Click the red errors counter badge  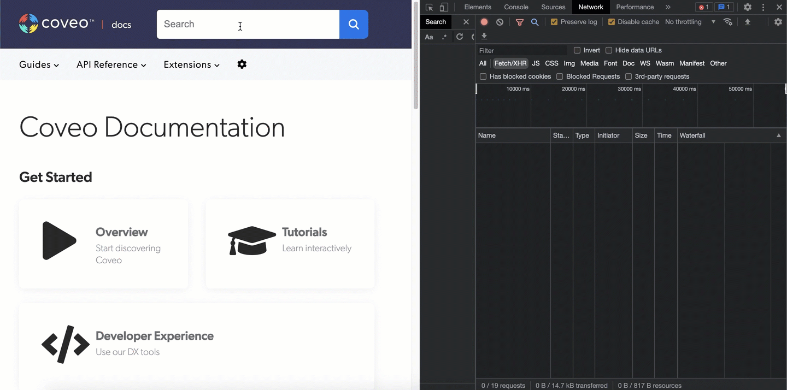coord(704,7)
